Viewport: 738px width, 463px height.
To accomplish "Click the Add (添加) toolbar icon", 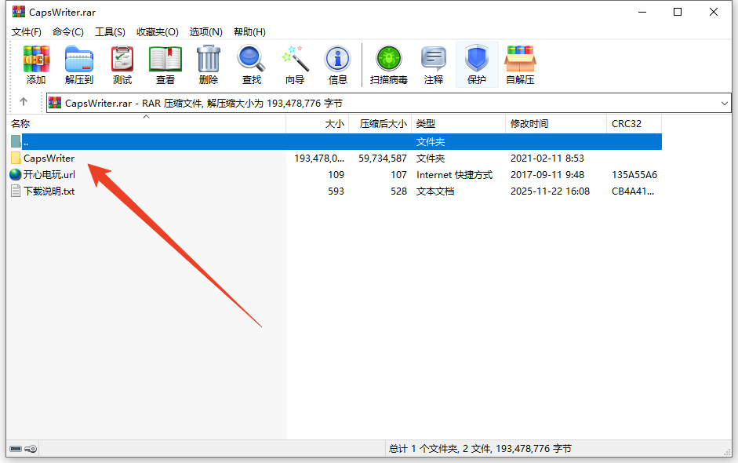I will click(x=36, y=64).
